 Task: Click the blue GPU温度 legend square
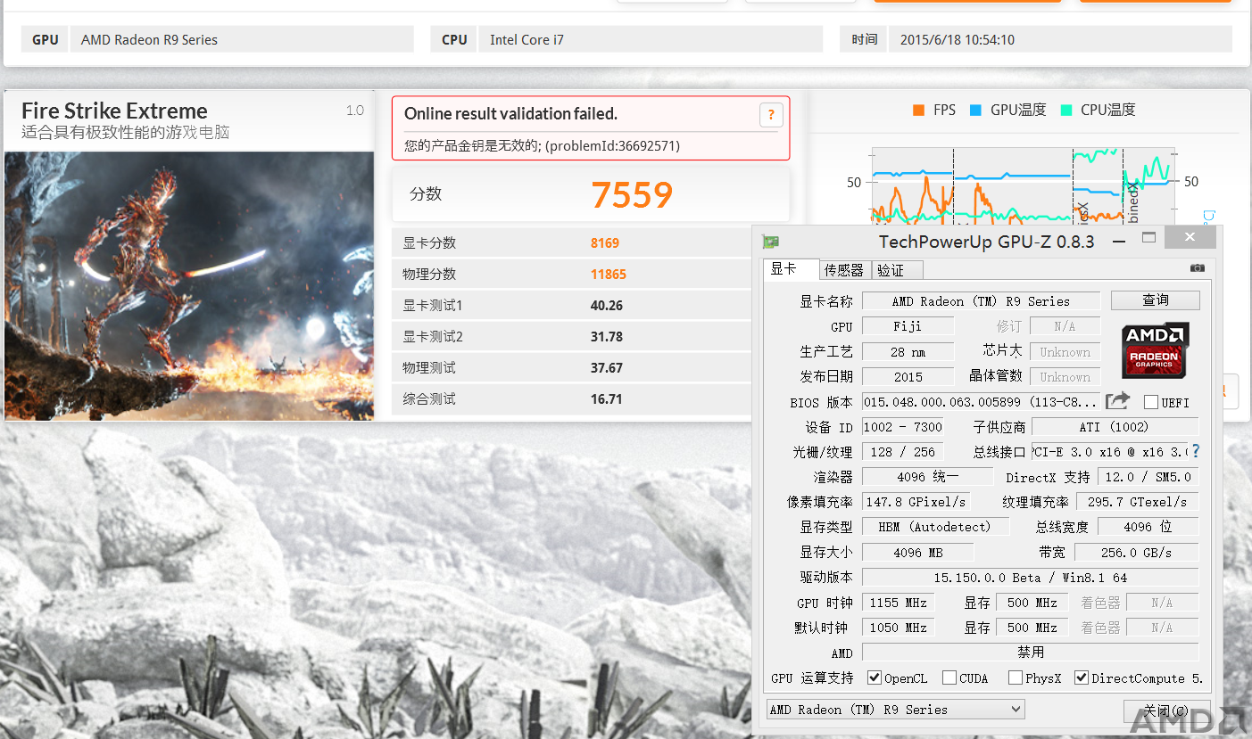pyautogui.click(x=975, y=111)
